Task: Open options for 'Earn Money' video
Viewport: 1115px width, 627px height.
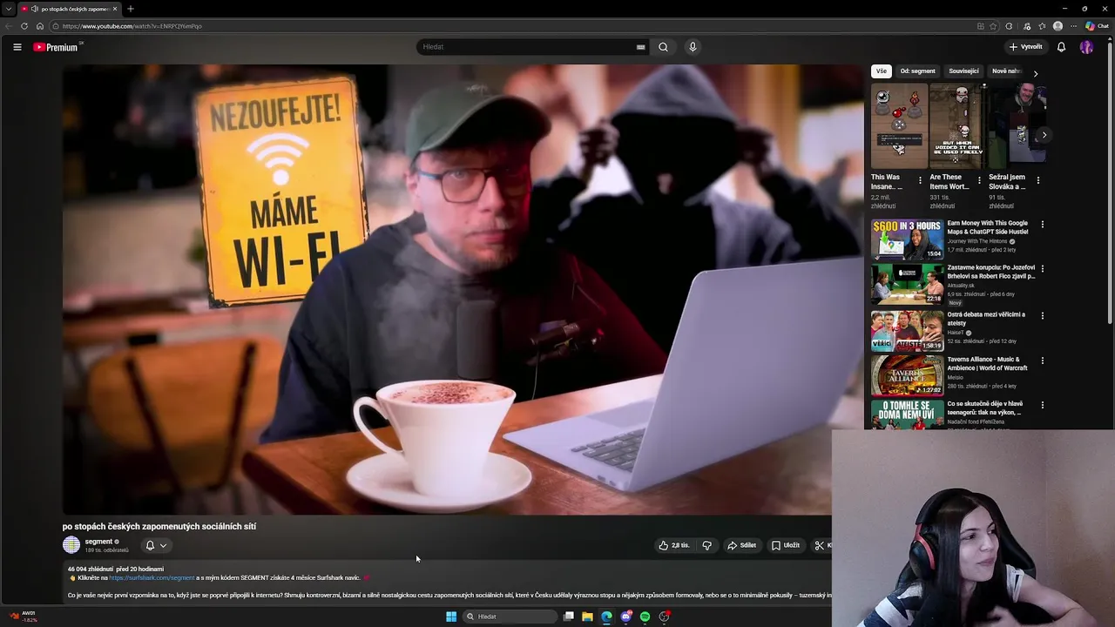Action: pyautogui.click(x=1042, y=225)
